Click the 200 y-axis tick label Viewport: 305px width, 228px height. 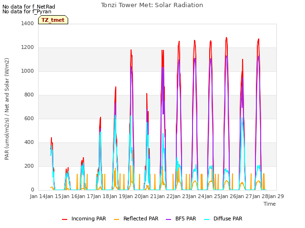tap(29, 166)
